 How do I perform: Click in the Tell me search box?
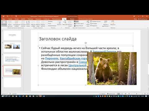click(x=86, y=19)
